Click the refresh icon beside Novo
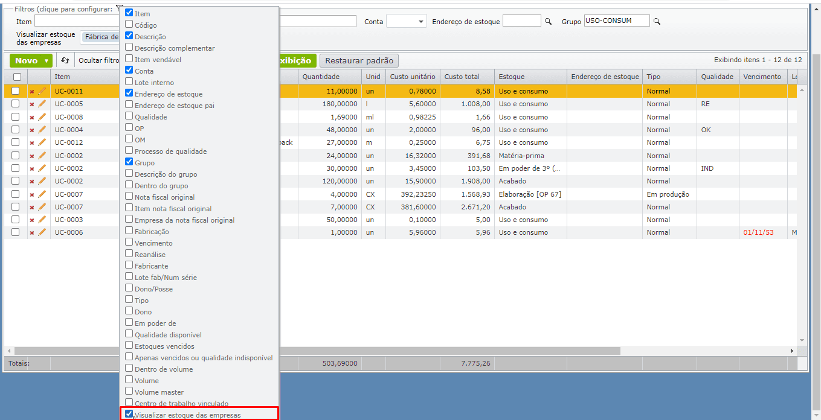 pos(65,61)
